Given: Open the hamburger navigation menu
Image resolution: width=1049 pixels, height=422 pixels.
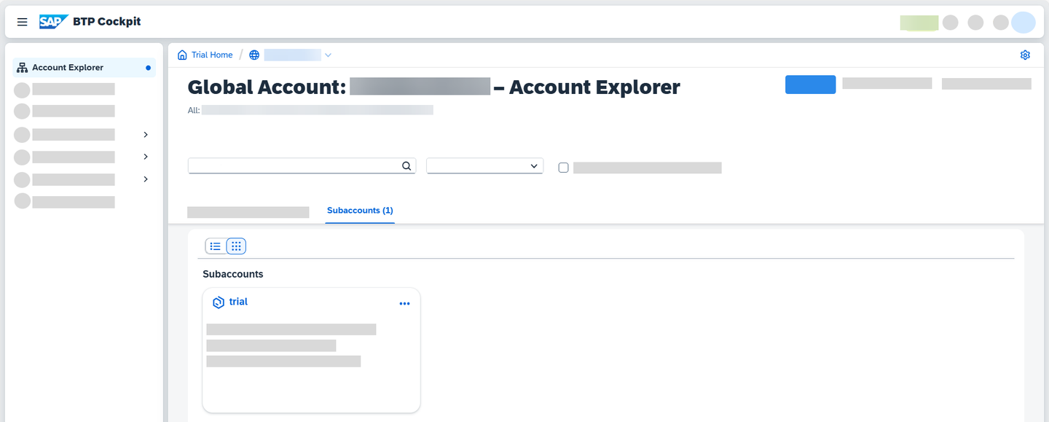Looking at the screenshot, I should point(23,22).
